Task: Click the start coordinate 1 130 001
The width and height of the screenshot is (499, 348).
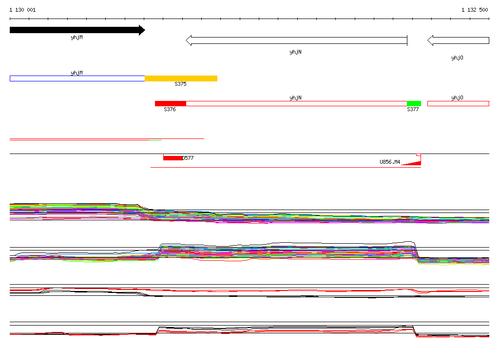Action: click(x=22, y=10)
